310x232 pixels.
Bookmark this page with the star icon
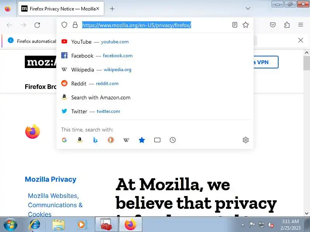click(x=246, y=25)
